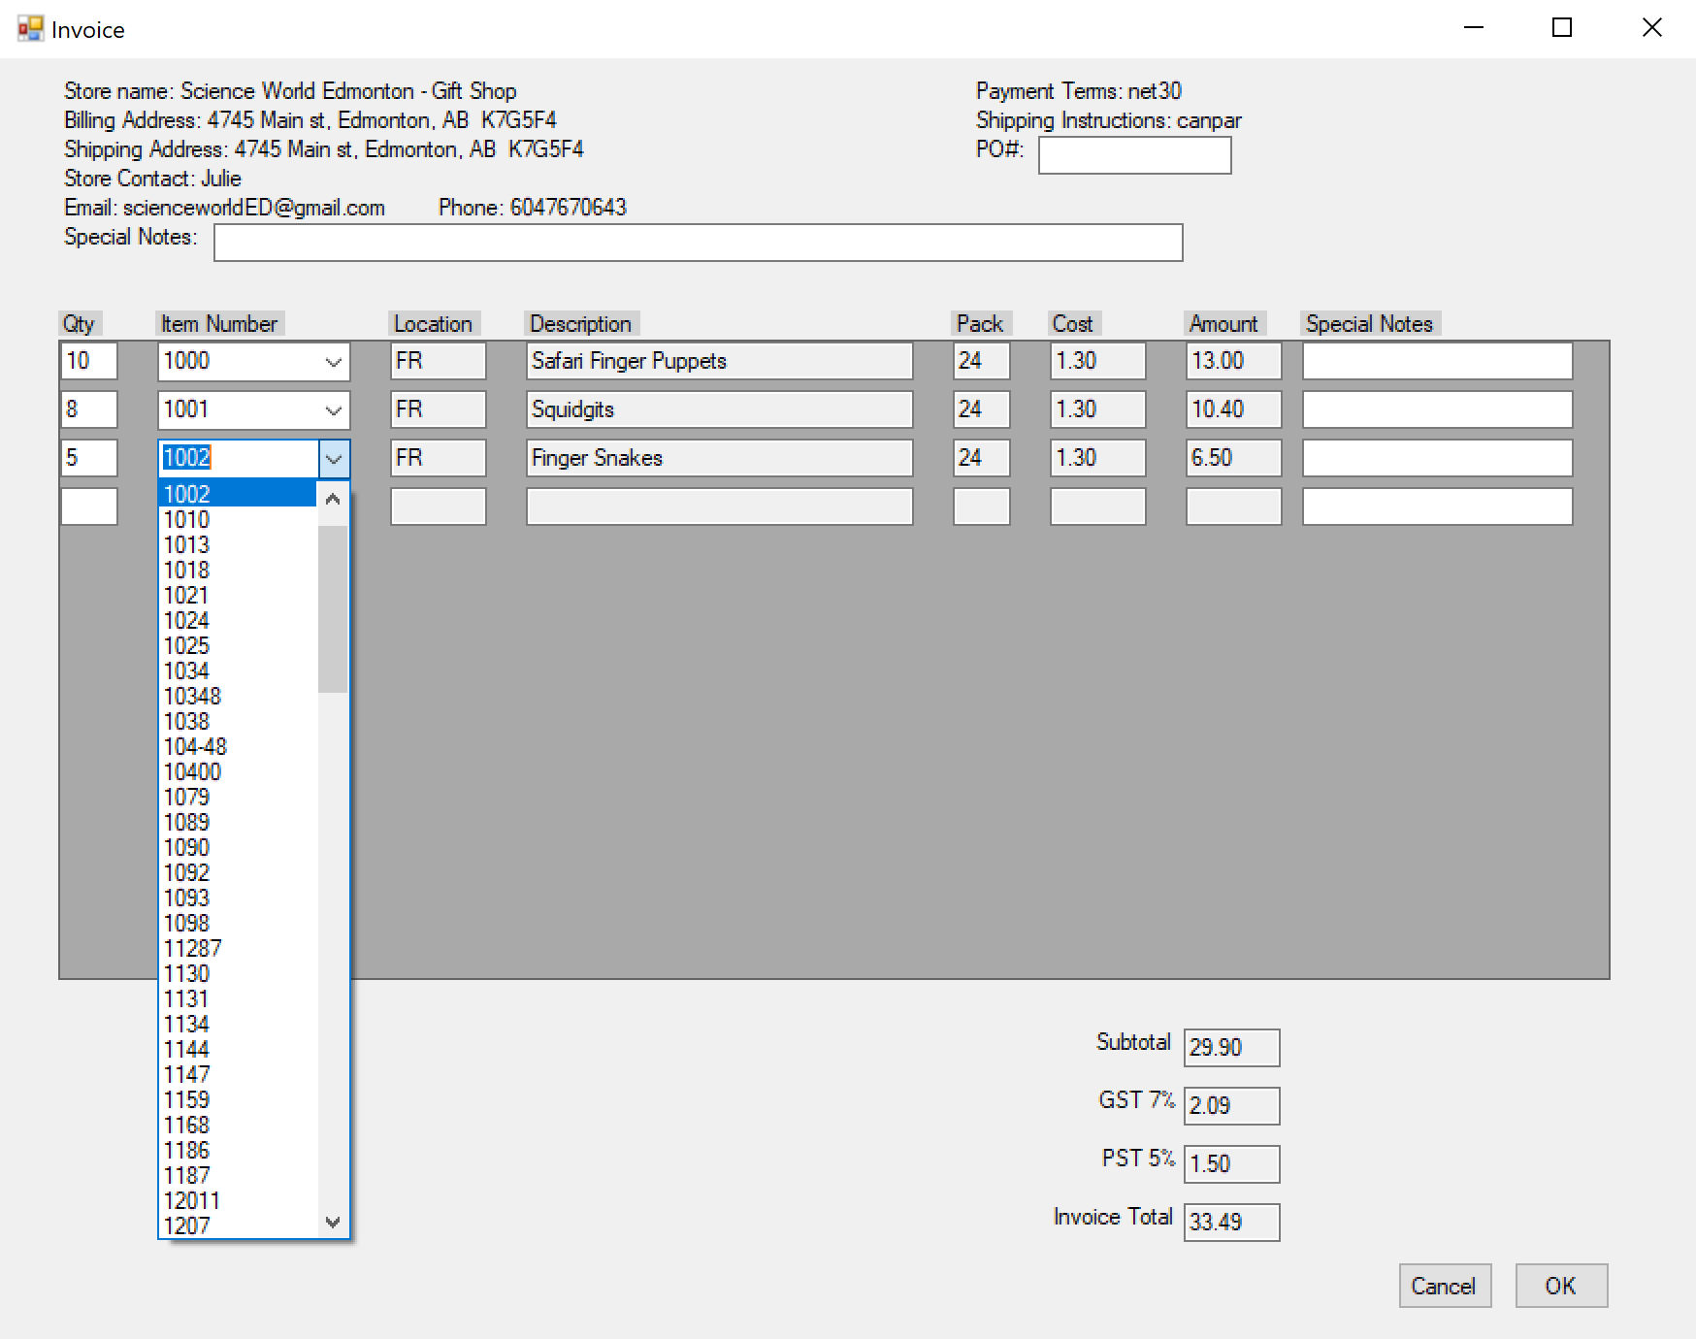Click the Safari Finger Puppets description field
Viewport: 1696px width, 1339px height.
tap(719, 361)
